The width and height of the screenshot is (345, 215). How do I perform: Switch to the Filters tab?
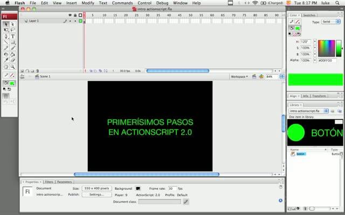click(x=49, y=182)
